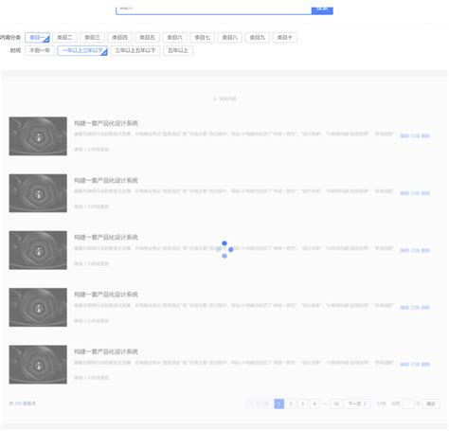
Task: Deselect the 类目一 category tag
Action: pos(37,38)
